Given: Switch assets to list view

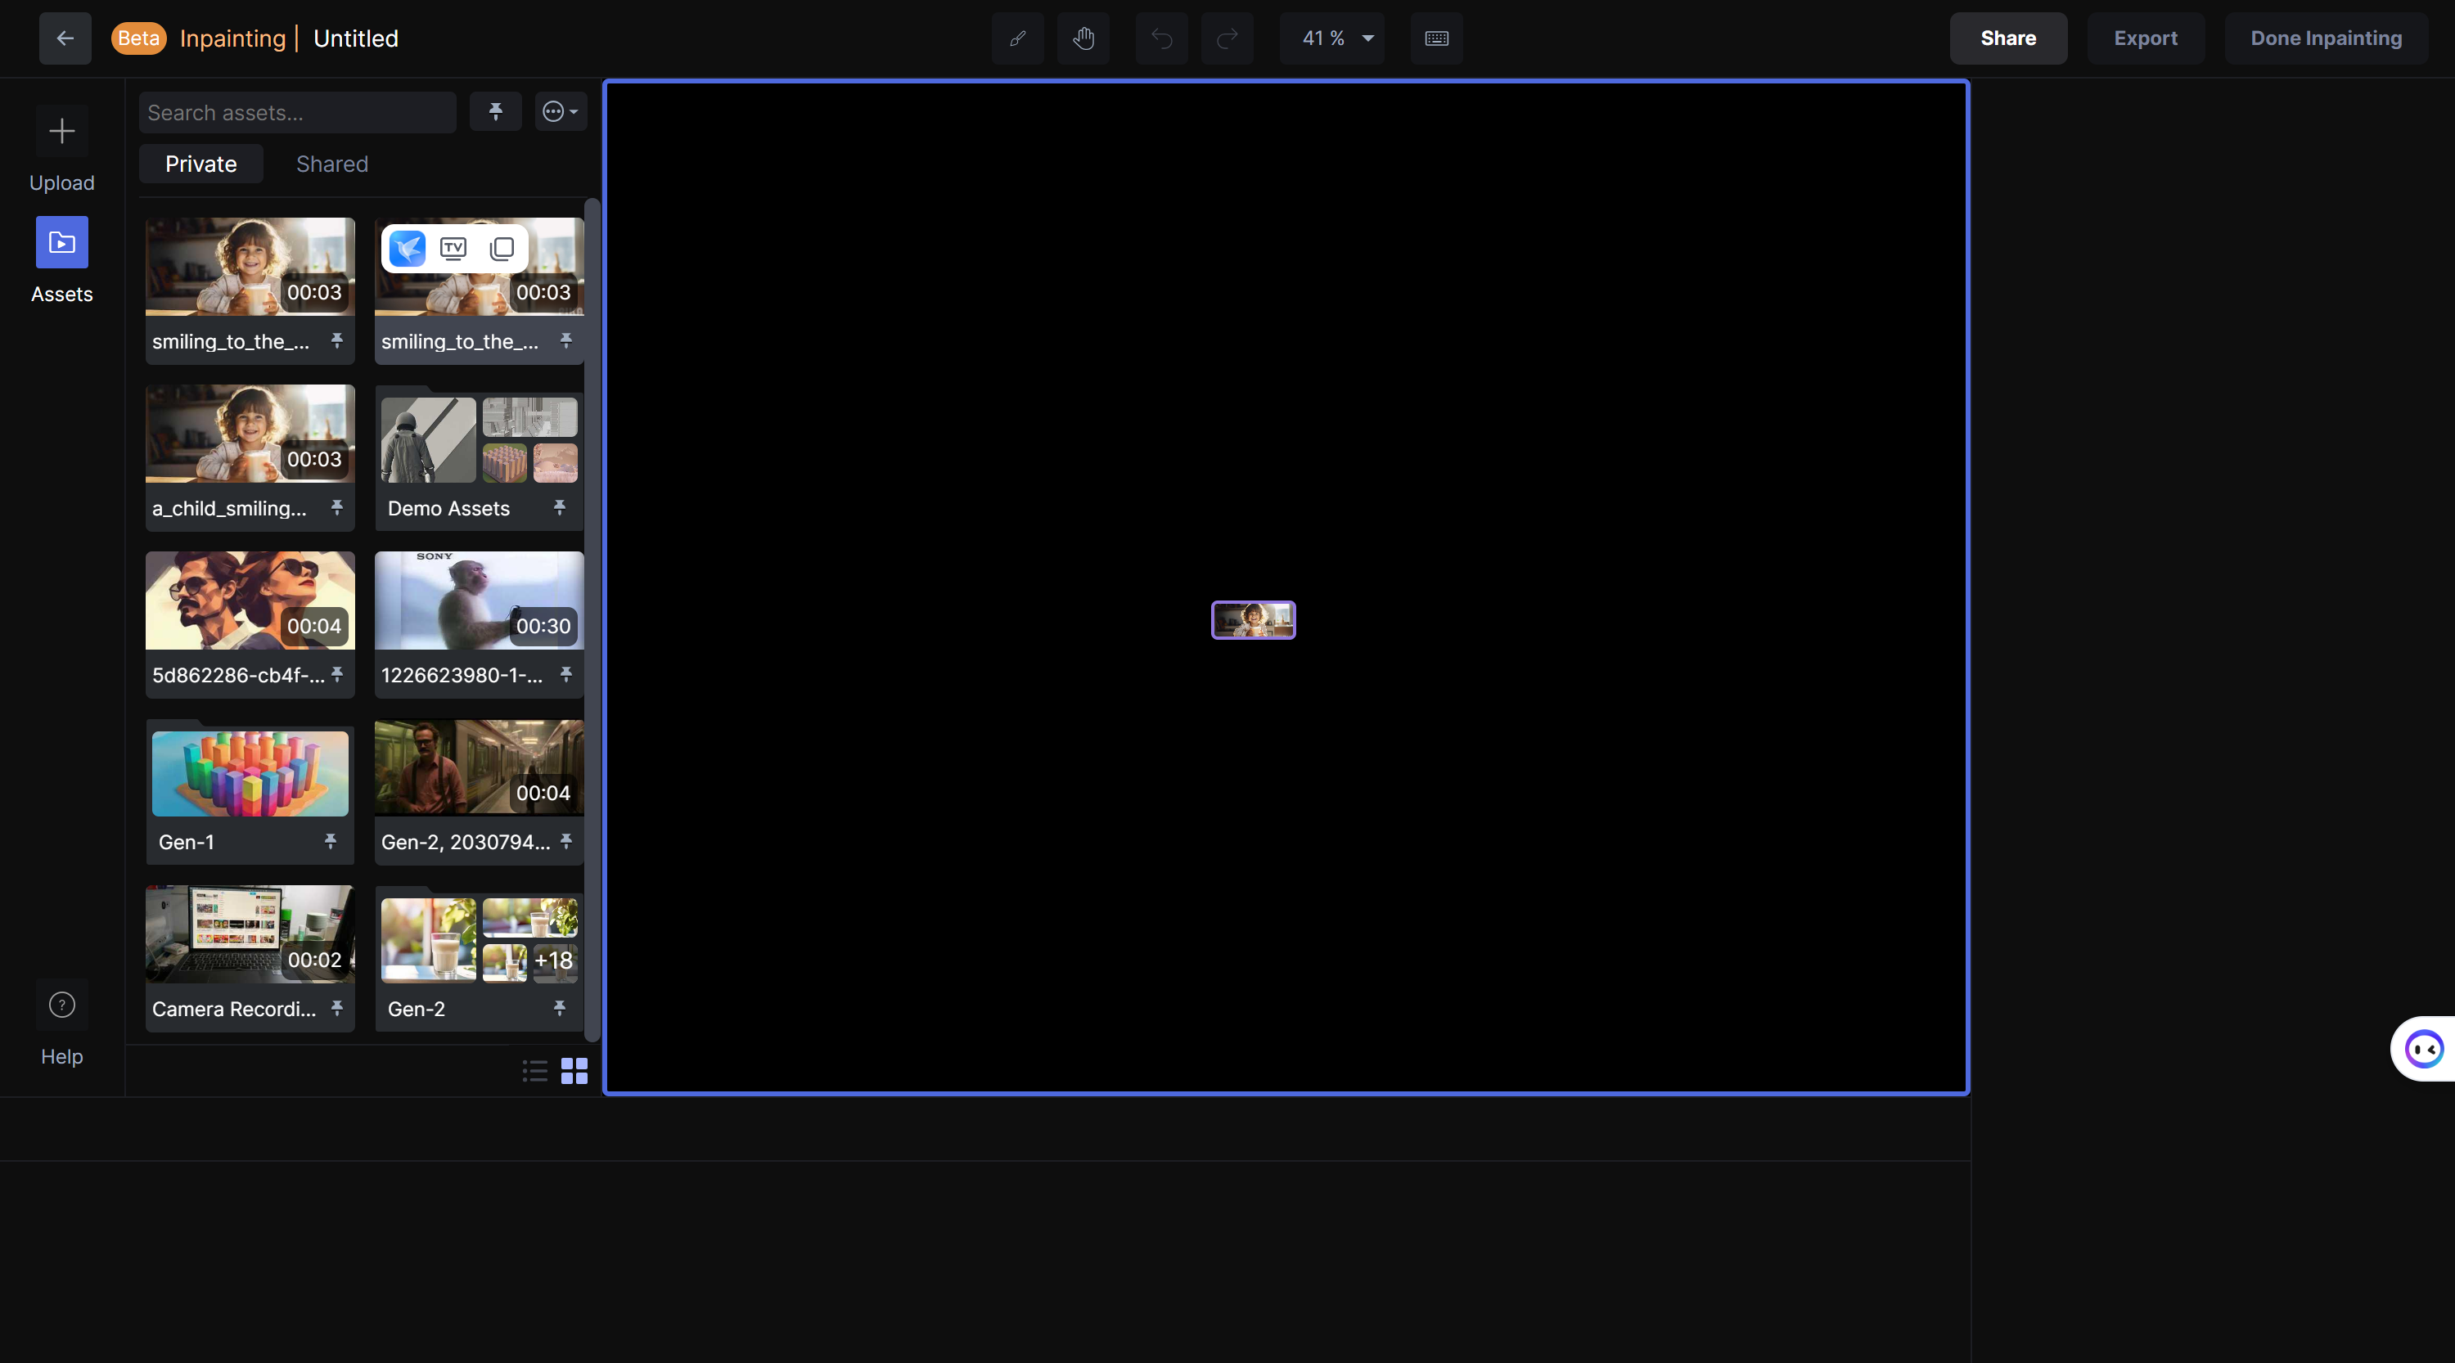Looking at the screenshot, I should pos(534,1071).
